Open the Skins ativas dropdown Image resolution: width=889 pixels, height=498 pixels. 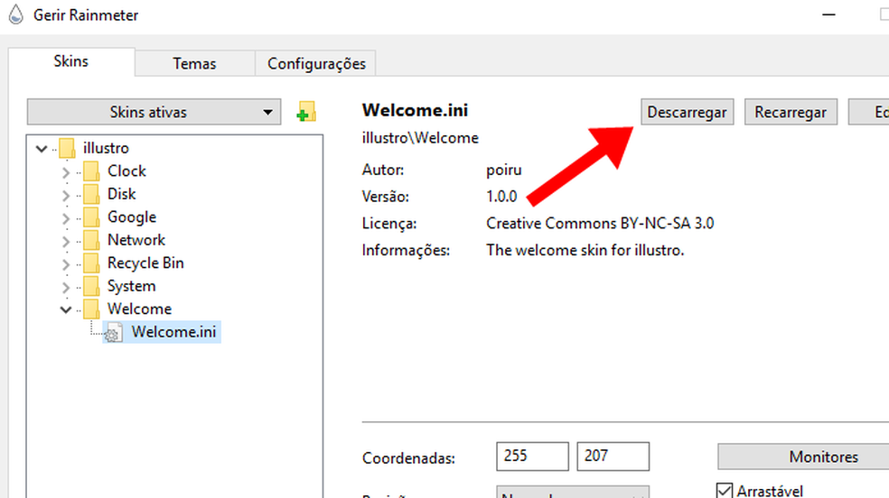point(154,112)
